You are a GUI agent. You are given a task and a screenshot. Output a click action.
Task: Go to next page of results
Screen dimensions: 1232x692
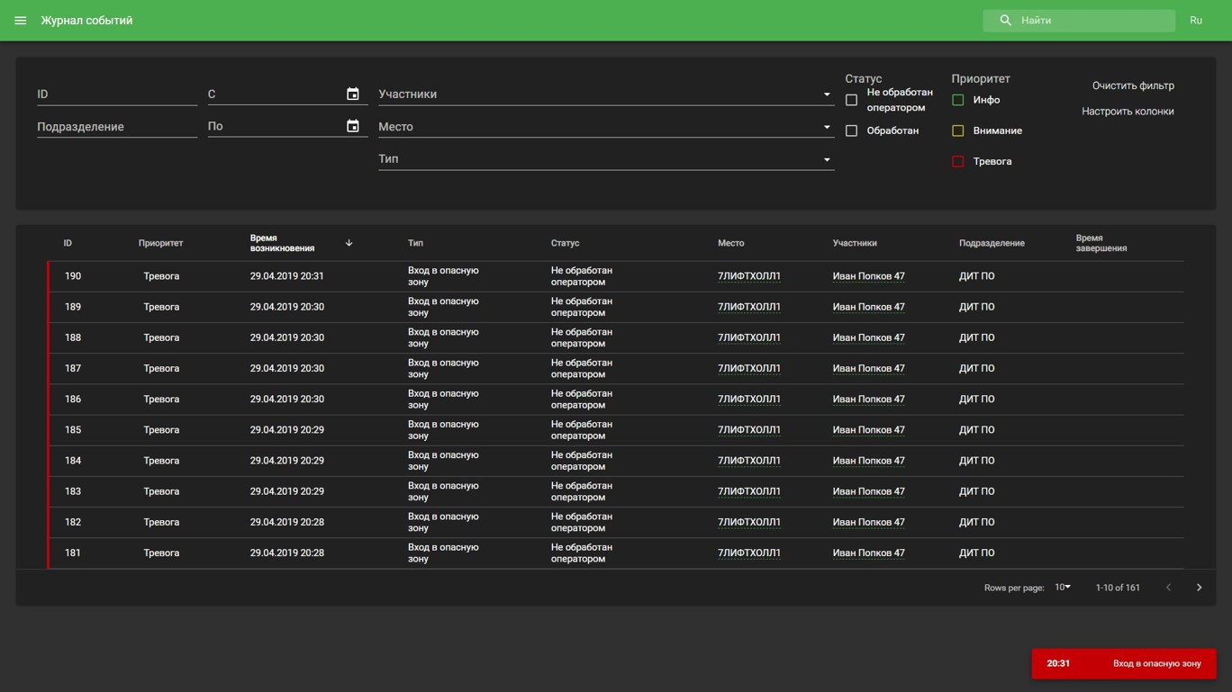tap(1199, 588)
